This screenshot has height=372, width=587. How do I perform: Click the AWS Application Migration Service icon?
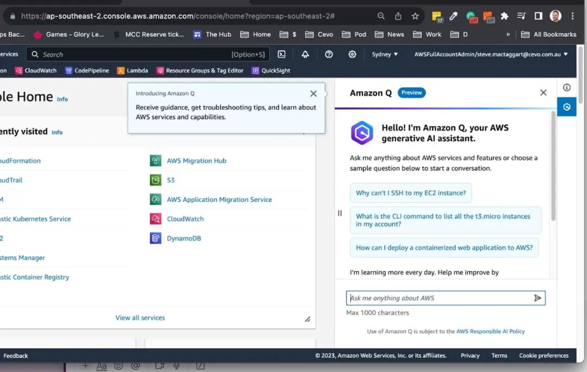click(155, 199)
